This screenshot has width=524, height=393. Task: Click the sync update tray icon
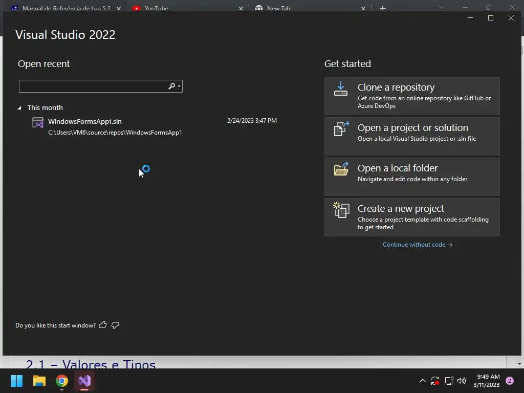pos(435,381)
